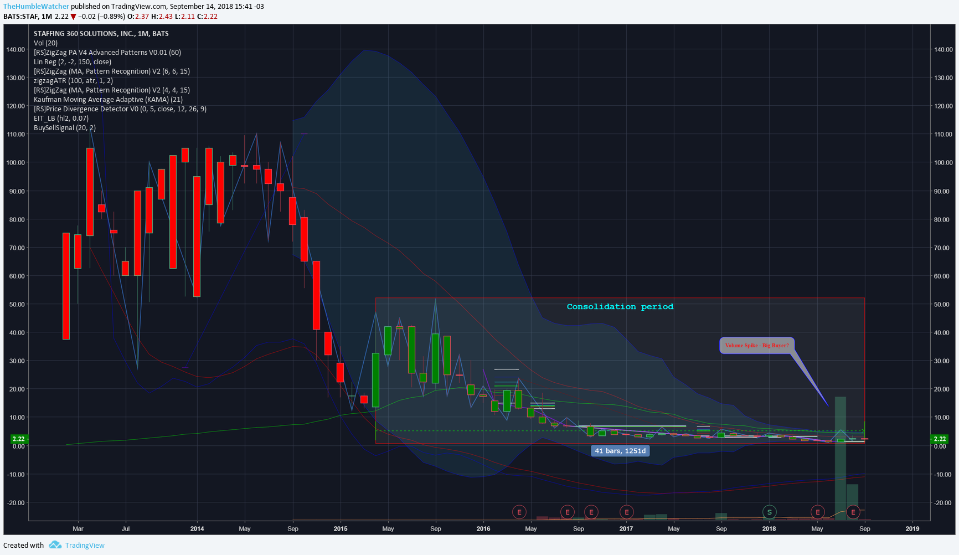Click the '2014' label on time axis
This screenshot has width=959, height=555.
pos(197,528)
